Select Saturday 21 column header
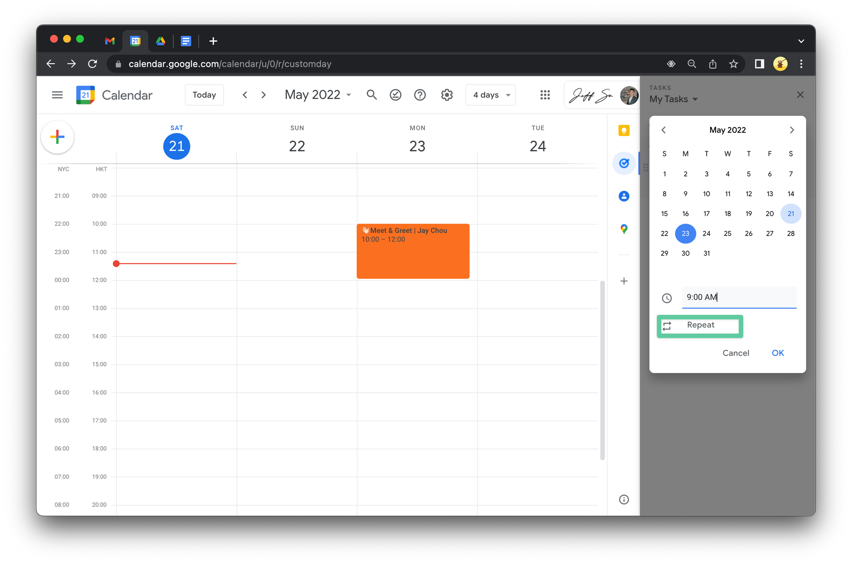The width and height of the screenshot is (852, 564). coord(177,142)
